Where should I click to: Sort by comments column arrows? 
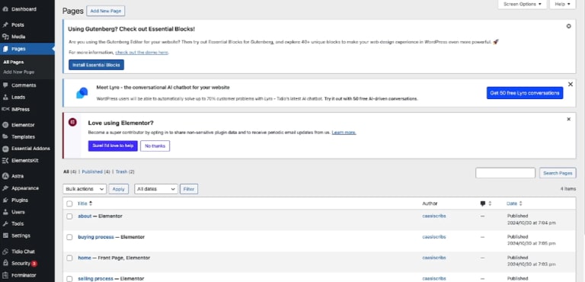point(490,203)
